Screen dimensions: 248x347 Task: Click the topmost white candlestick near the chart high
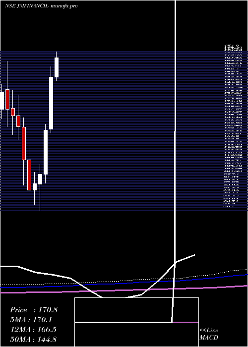tap(57, 67)
